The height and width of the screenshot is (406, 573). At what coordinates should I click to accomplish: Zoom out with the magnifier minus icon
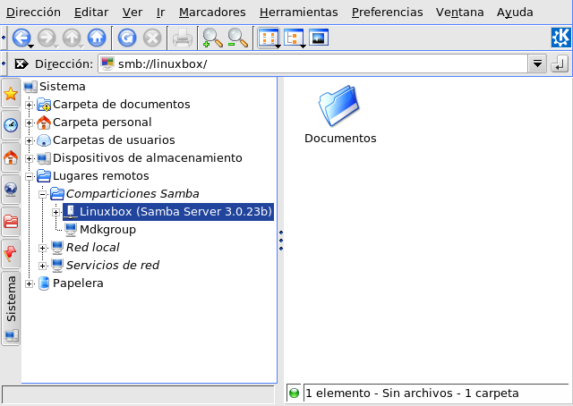(237, 38)
